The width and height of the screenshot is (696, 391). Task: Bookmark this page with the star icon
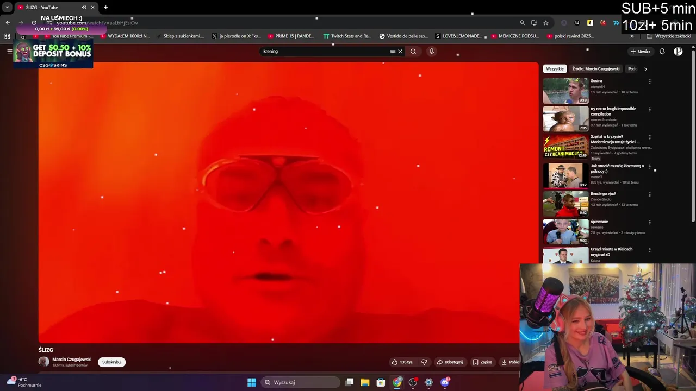[x=546, y=23]
